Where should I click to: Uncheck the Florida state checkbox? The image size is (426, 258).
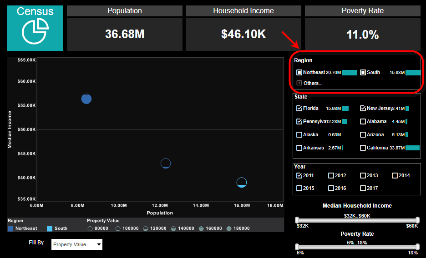(x=299, y=109)
